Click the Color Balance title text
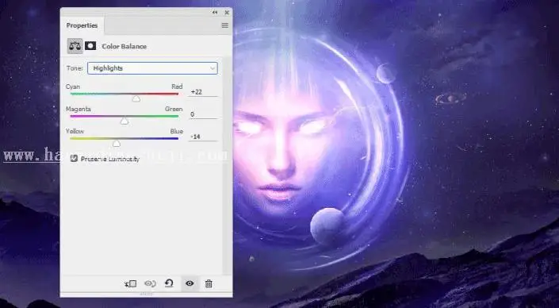The height and width of the screenshot is (308, 559). pyautogui.click(x=124, y=46)
